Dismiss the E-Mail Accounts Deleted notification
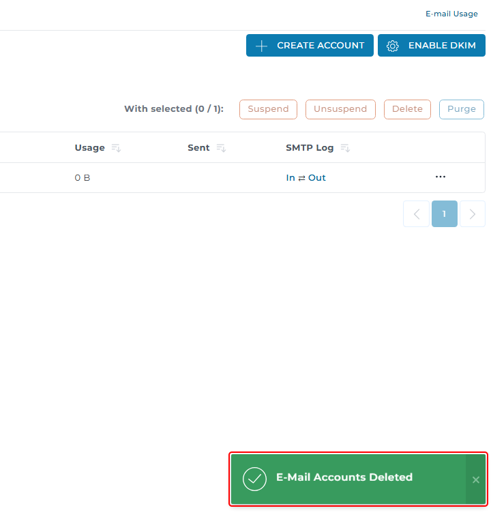The height and width of the screenshot is (519, 491). point(476,479)
